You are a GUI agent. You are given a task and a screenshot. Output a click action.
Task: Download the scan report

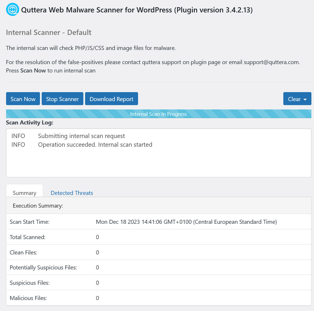(111, 99)
